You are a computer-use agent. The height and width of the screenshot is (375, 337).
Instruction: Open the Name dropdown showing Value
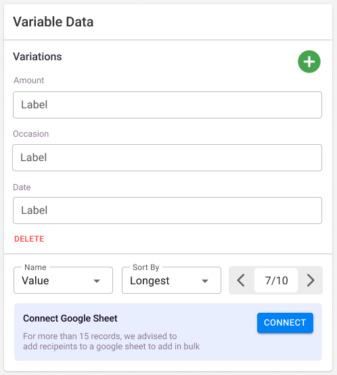(x=64, y=280)
